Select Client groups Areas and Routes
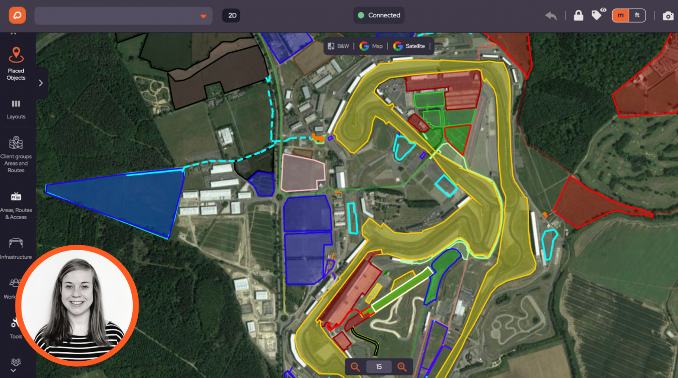 tap(16, 155)
